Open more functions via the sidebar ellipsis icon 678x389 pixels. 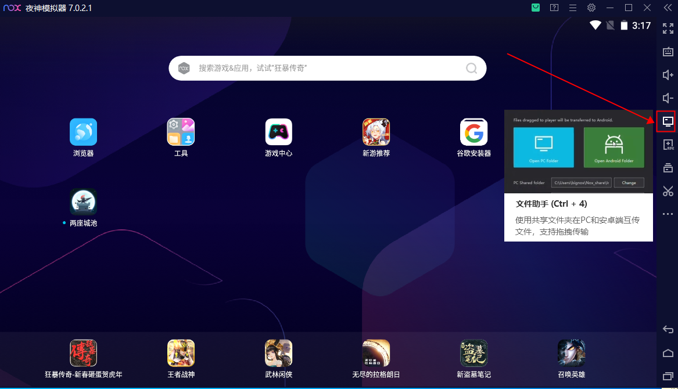[667, 214]
